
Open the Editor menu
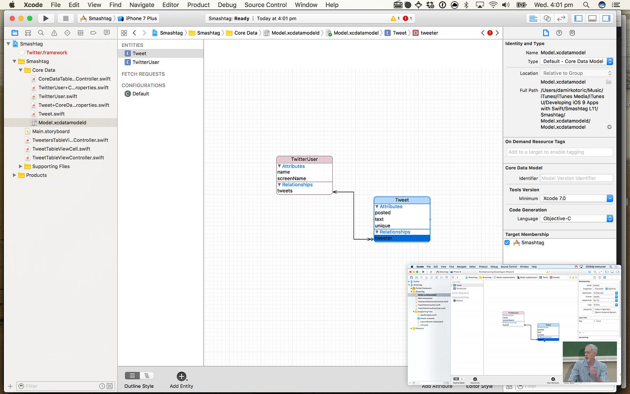click(170, 5)
